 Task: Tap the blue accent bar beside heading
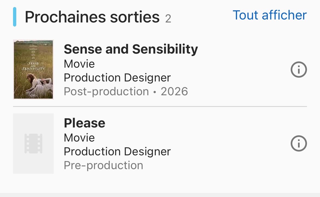tap(15, 17)
